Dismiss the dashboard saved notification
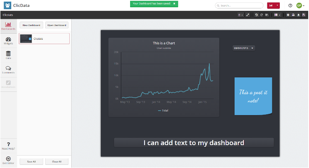This screenshot has height=168, width=309. click(x=174, y=4)
